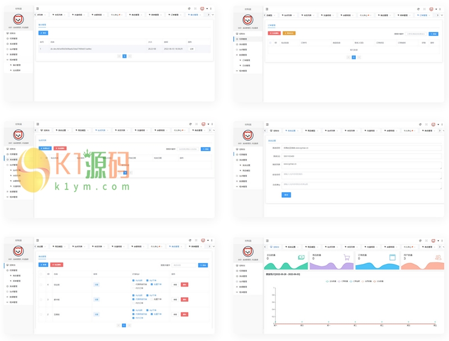Open the tab-list chevron on the orange-button order screen

click(442, 15)
